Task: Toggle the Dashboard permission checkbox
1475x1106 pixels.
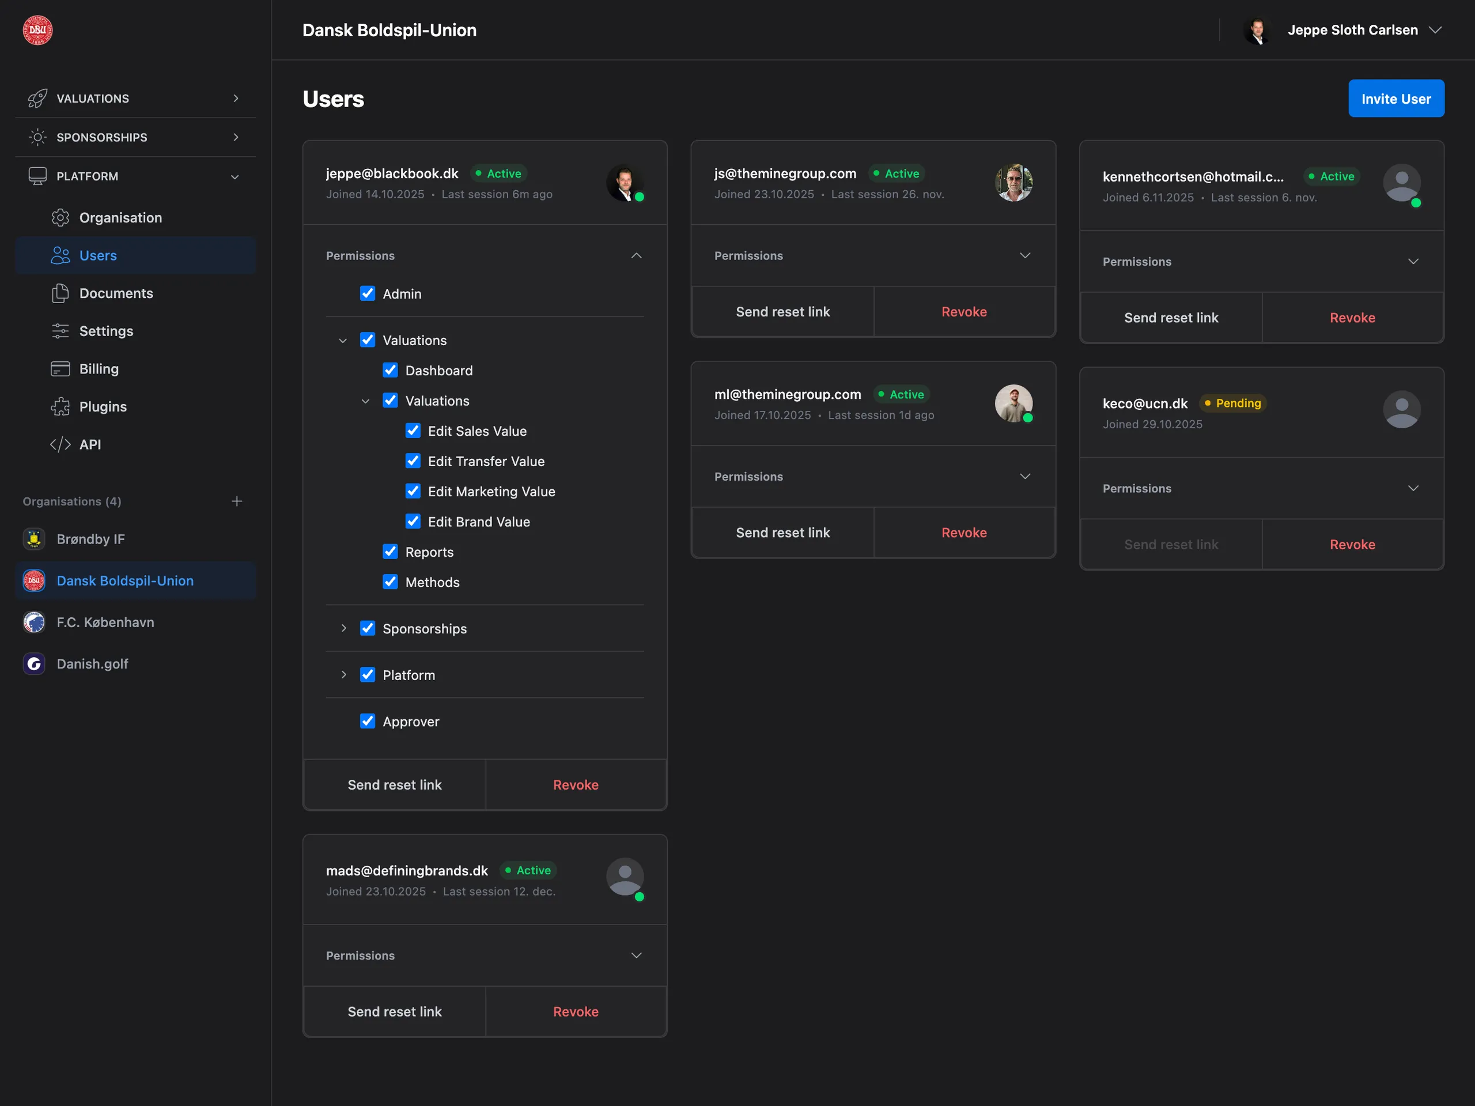Action: coord(390,370)
